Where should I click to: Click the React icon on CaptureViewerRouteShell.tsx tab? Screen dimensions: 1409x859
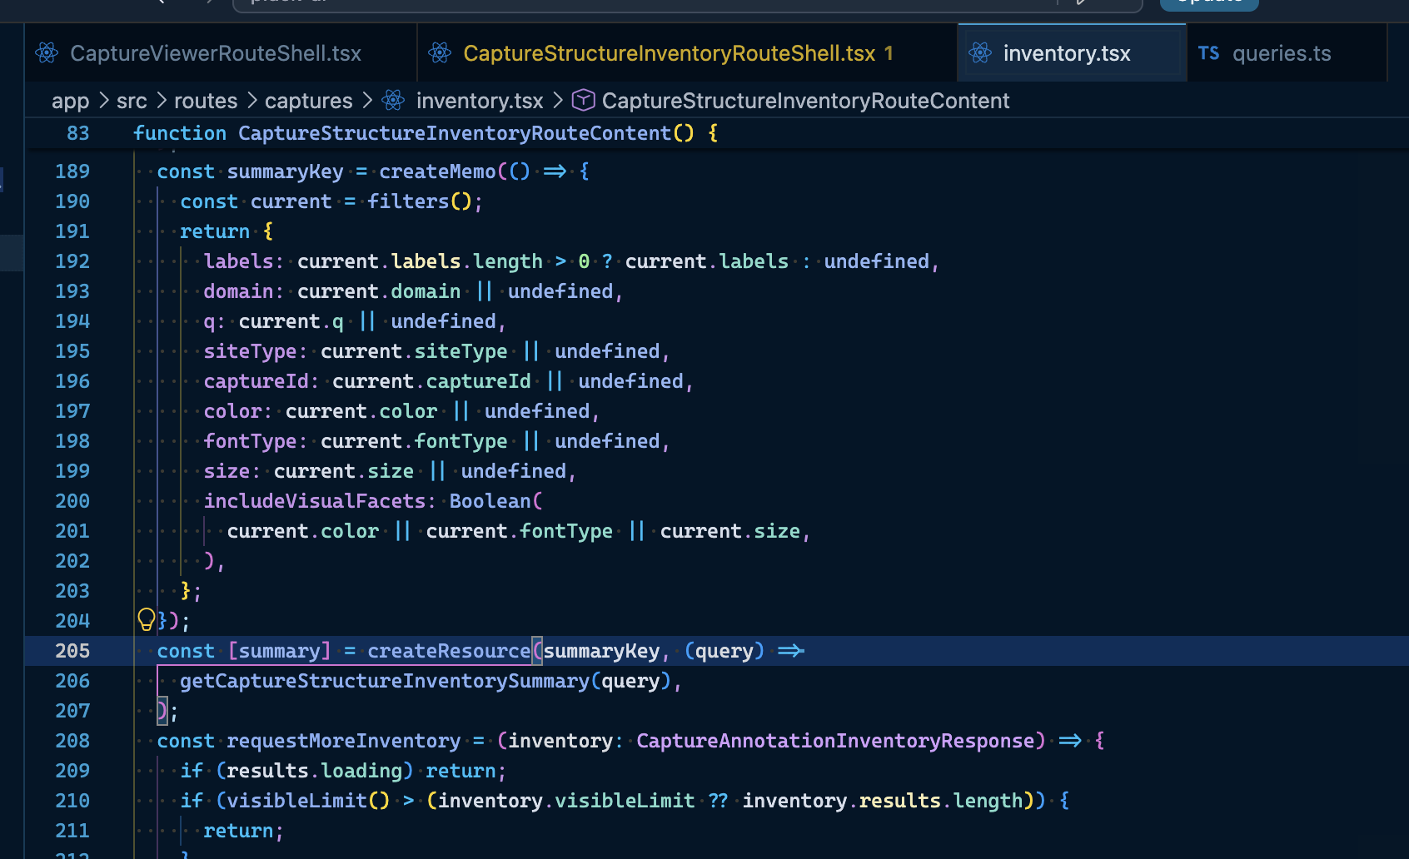click(x=47, y=53)
